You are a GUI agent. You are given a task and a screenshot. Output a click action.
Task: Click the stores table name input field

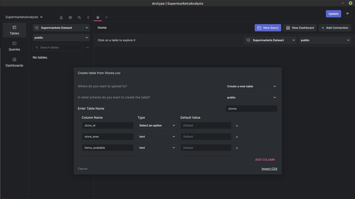251,108
